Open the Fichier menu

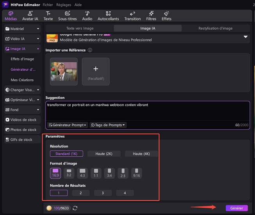(x=48, y=4)
